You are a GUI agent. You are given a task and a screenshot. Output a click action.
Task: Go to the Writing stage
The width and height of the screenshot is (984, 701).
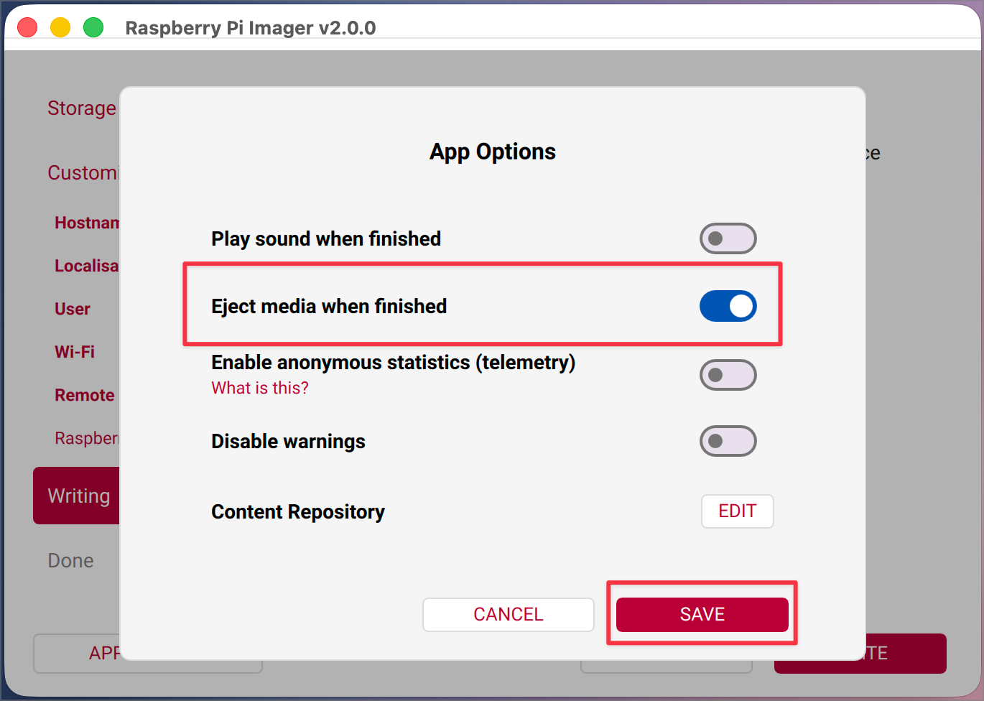tap(79, 496)
